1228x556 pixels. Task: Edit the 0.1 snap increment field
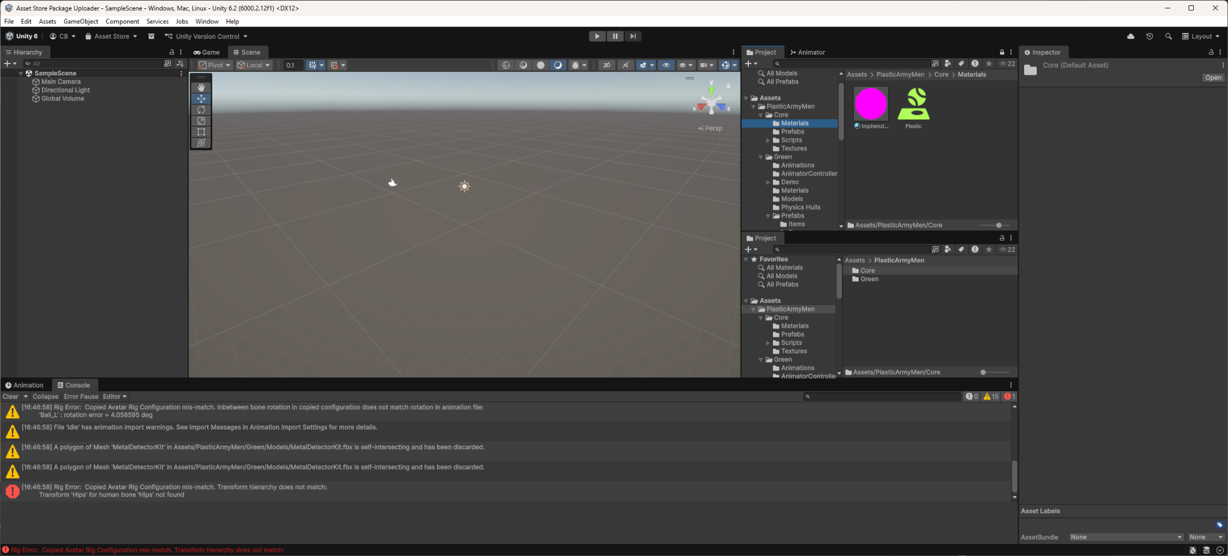pyautogui.click(x=293, y=65)
